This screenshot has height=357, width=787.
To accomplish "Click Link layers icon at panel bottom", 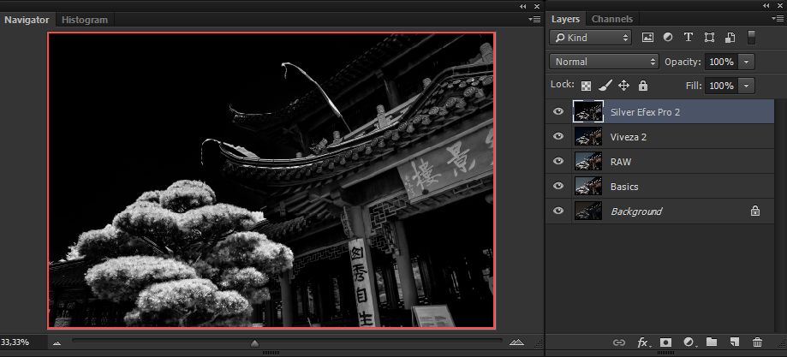I will [619, 342].
